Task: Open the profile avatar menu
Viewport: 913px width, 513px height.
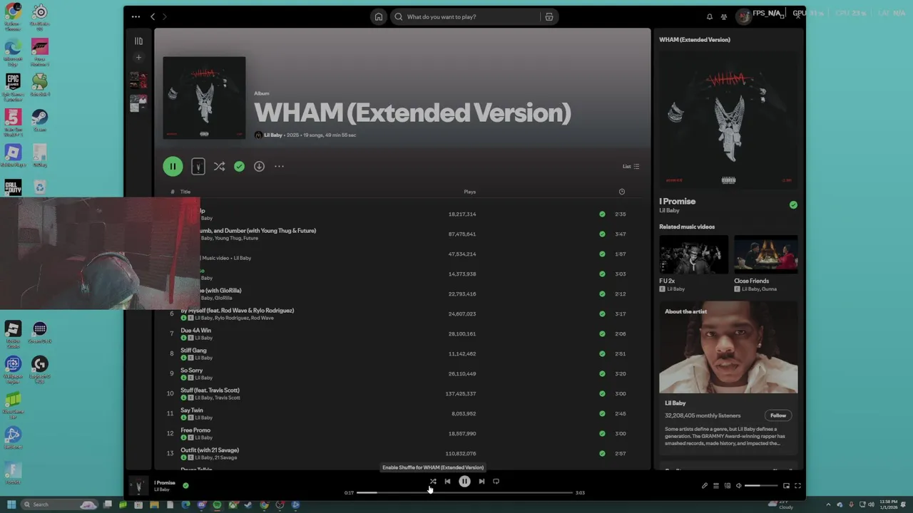Action: (x=743, y=16)
